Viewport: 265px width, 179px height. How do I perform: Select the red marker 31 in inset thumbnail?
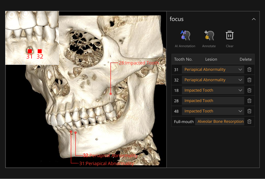30,51
